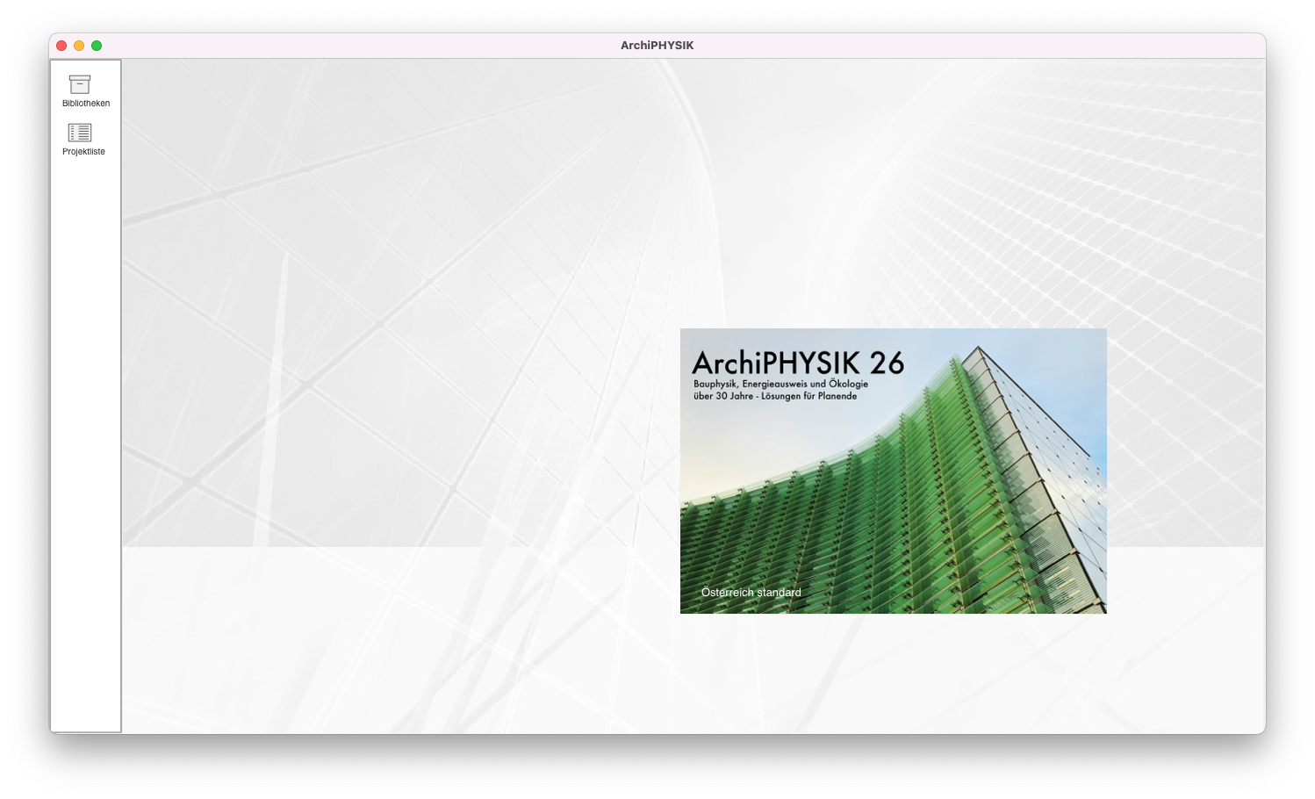The height and width of the screenshot is (799, 1315).
Task: Click the ArchiPHYSIK 26 splash image
Action: [x=893, y=471]
